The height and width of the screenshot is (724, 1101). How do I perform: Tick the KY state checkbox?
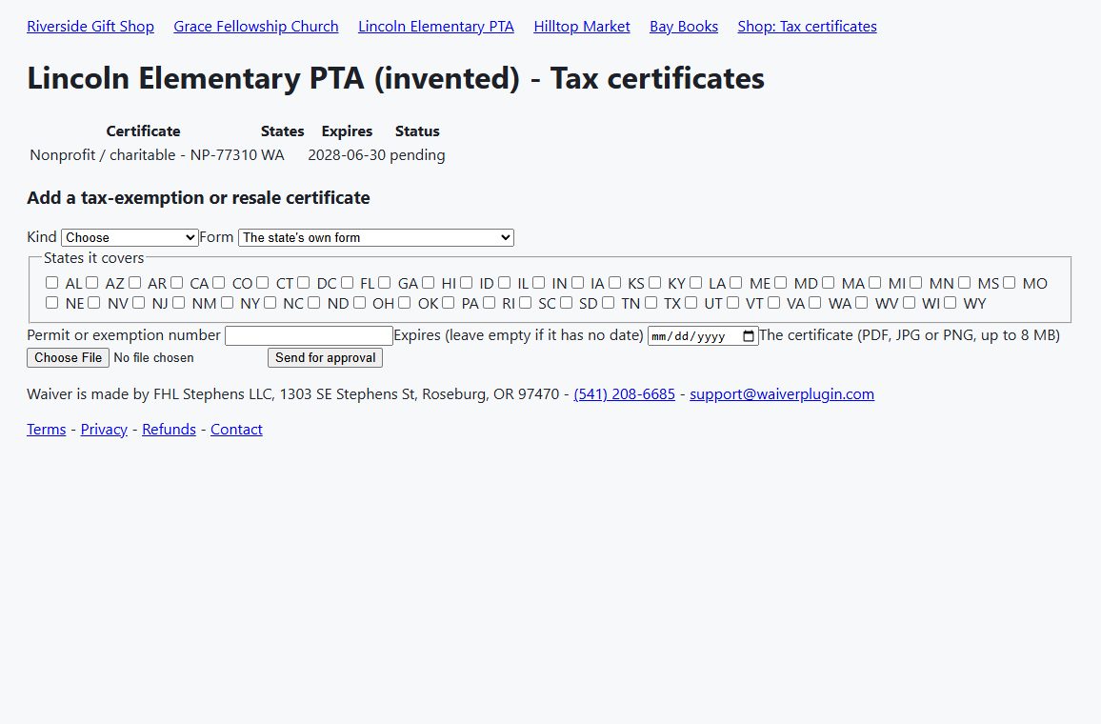click(654, 282)
